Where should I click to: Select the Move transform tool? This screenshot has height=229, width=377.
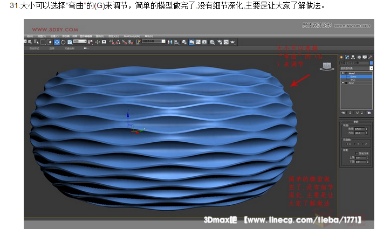click(x=57, y=41)
